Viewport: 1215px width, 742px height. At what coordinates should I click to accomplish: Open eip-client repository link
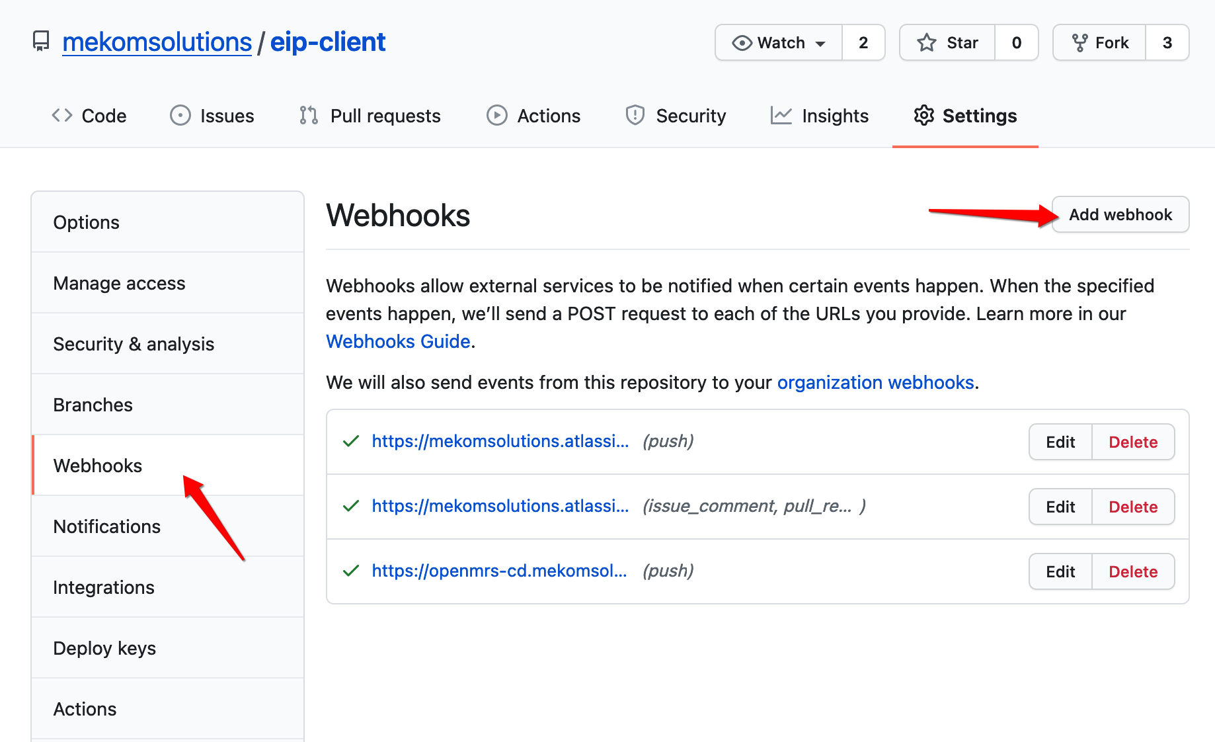328,42
